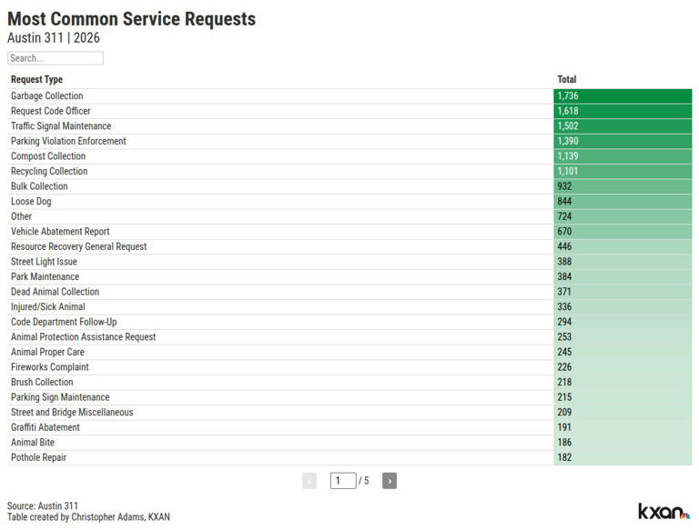Click the 182 total cell

coord(623,457)
